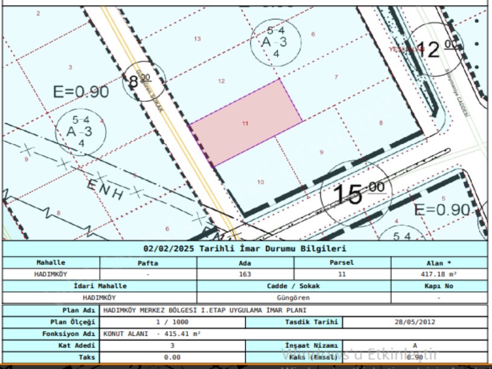
Task: Click the Taks value 0.00
Action: click(x=173, y=357)
